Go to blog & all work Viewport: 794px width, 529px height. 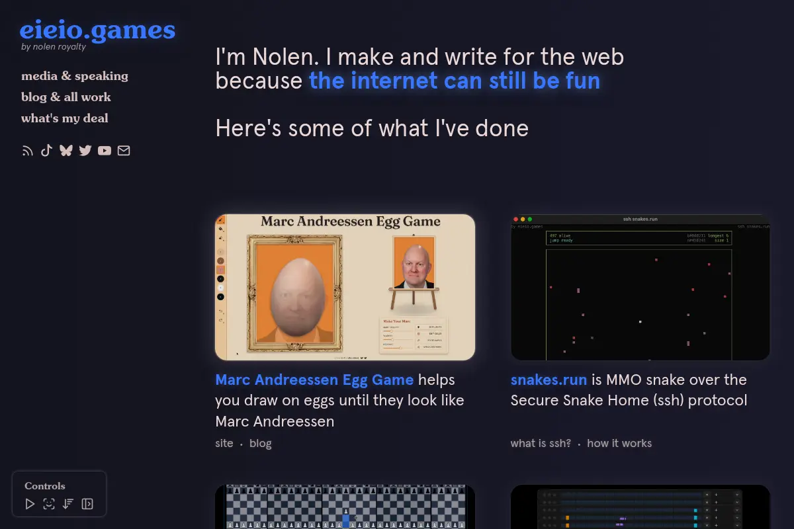tap(66, 97)
